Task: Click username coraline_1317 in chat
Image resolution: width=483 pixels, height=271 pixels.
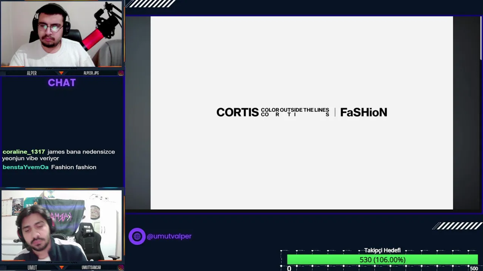Action: pos(24,152)
